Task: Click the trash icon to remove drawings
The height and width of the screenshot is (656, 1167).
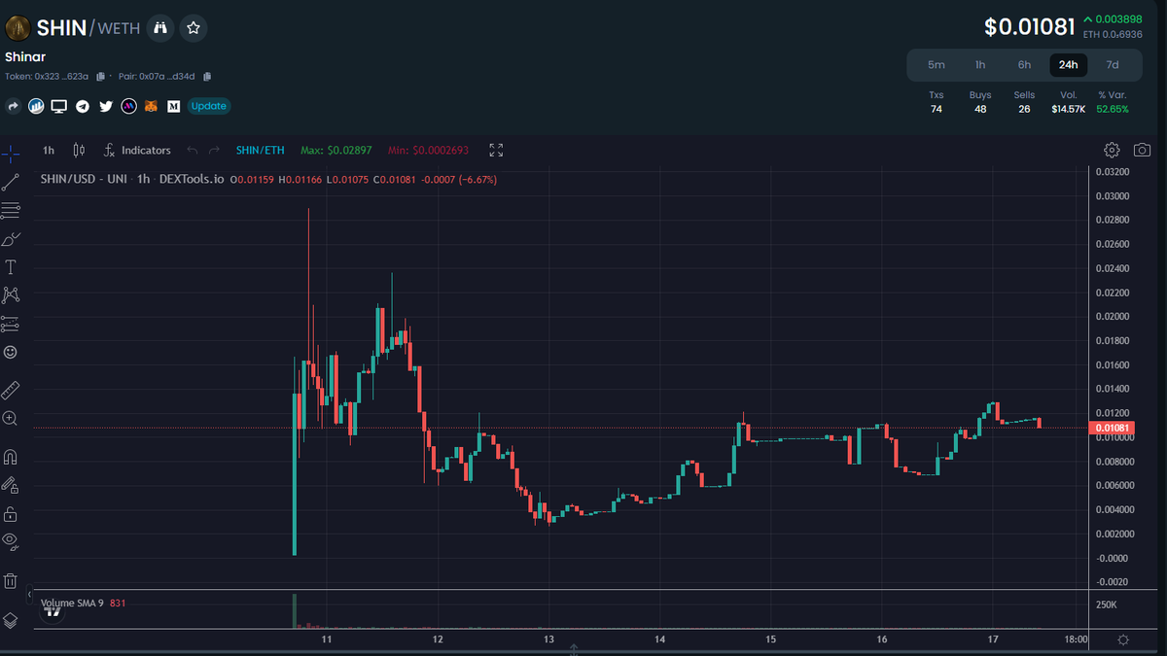Action: click(x=12, y=579)
